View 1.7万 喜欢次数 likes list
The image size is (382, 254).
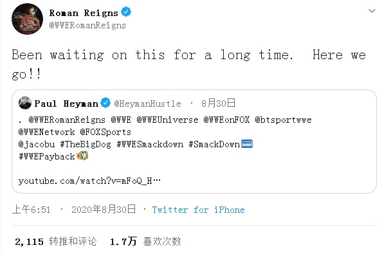coord(145,242)
